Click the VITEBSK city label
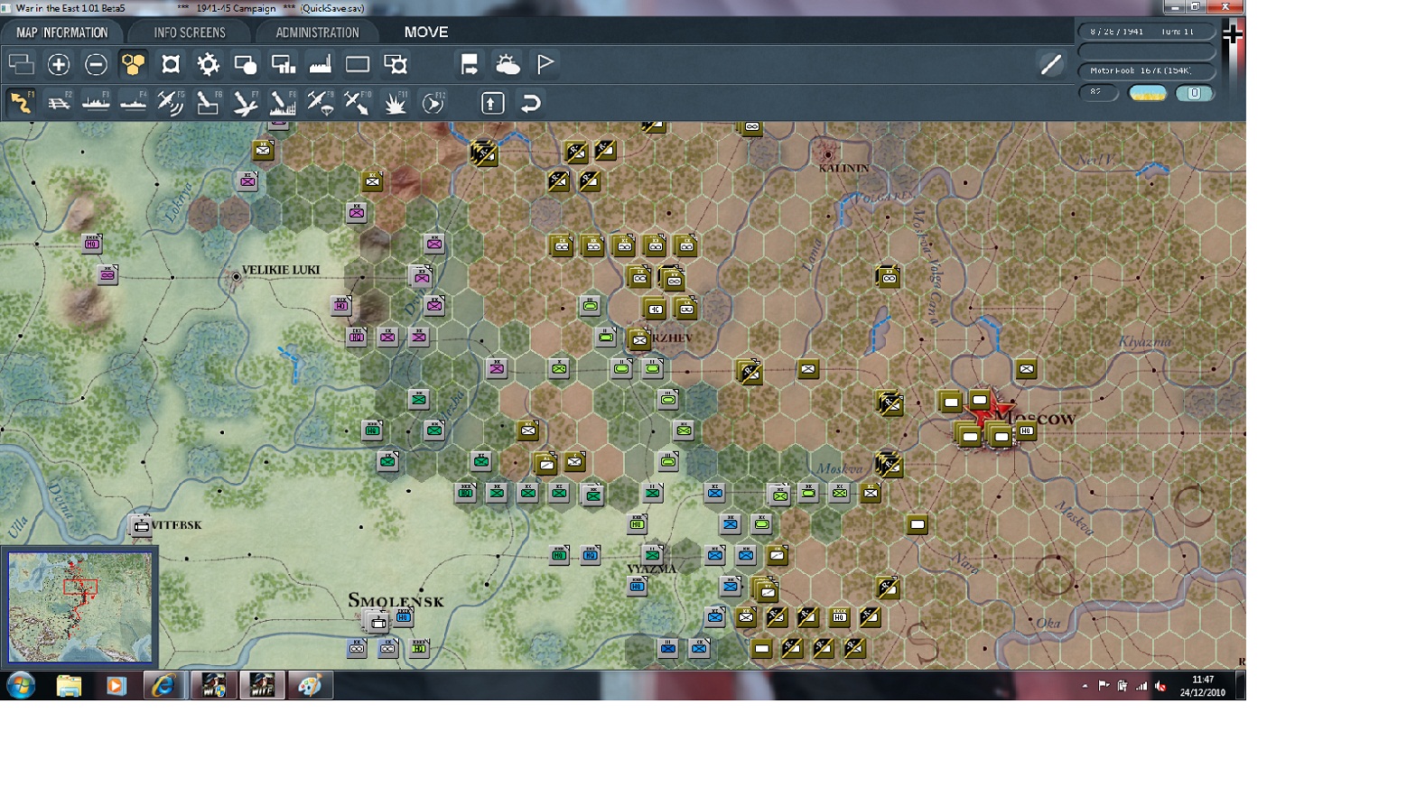 point(177,524)
